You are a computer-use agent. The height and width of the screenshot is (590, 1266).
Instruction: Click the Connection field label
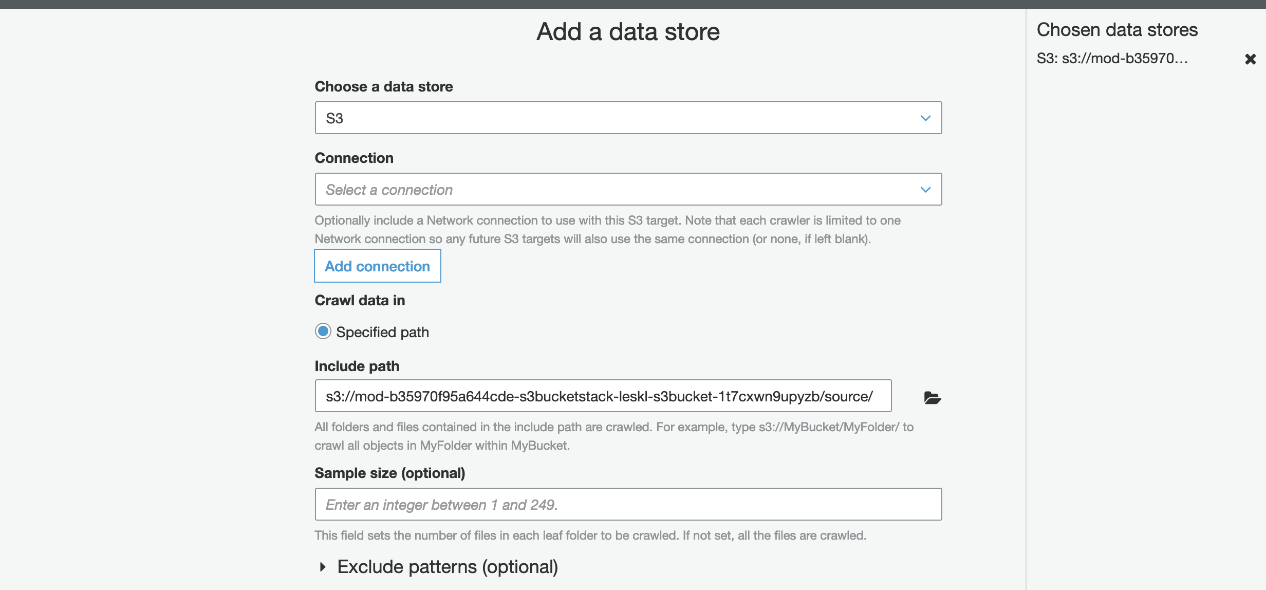tap(354, 158)
